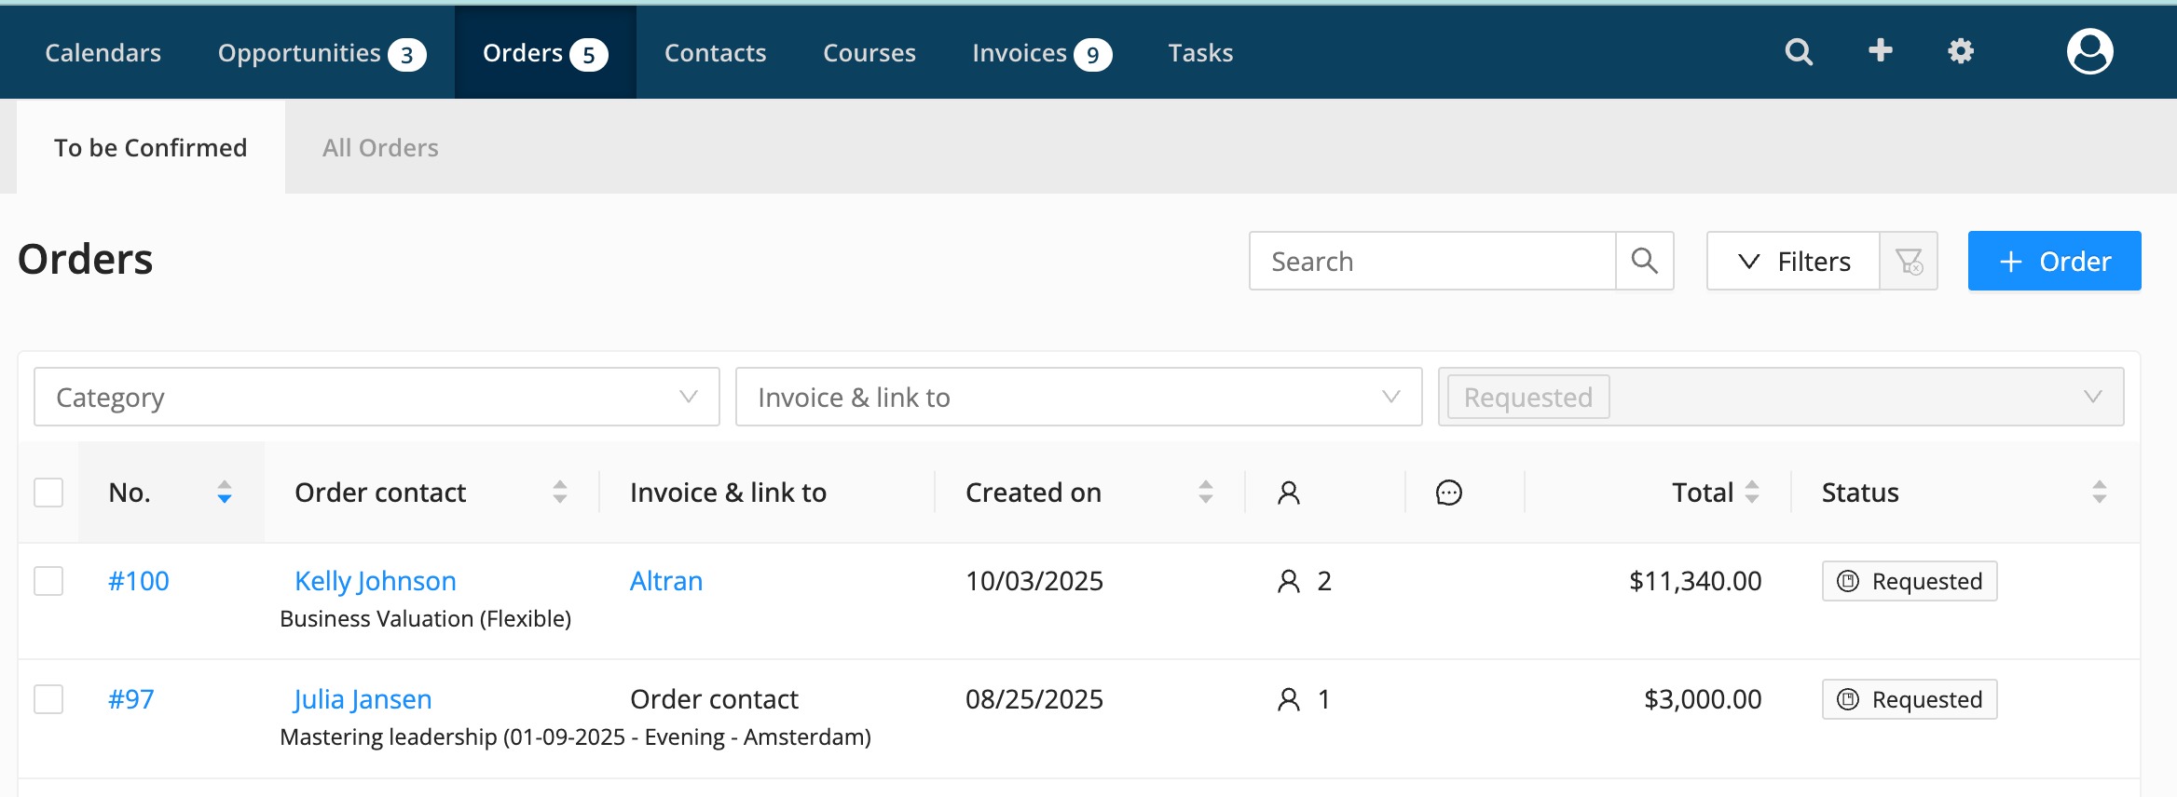Expand the Filters dropdown button
Viewport: 2177px width, 797px height.
1793,262
